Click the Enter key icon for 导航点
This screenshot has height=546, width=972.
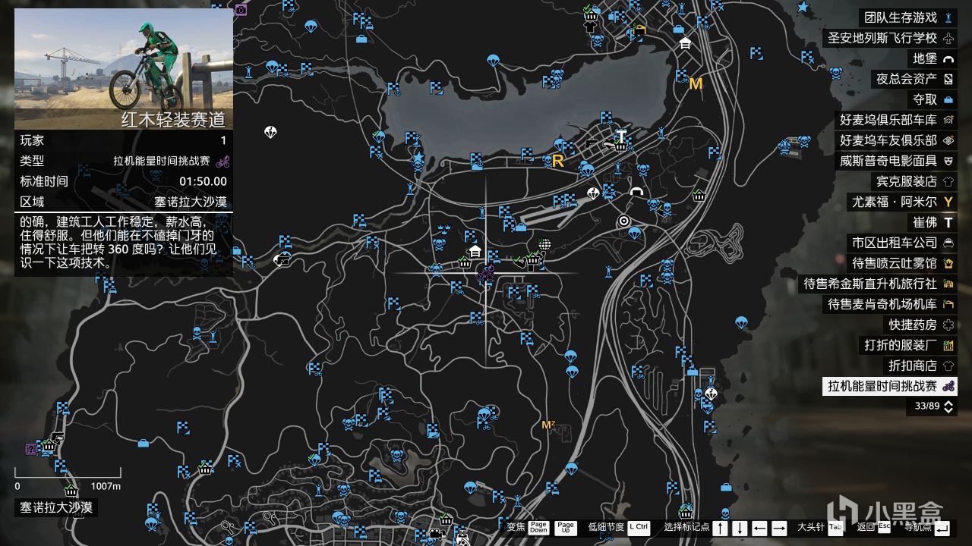(942, 528)
